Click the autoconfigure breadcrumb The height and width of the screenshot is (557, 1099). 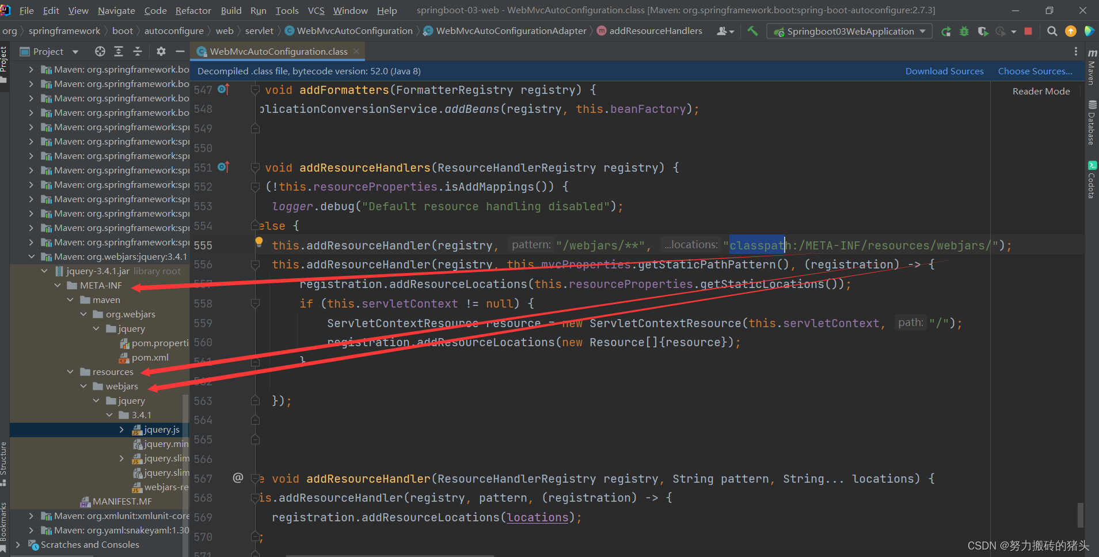click(x=174, y=31)
